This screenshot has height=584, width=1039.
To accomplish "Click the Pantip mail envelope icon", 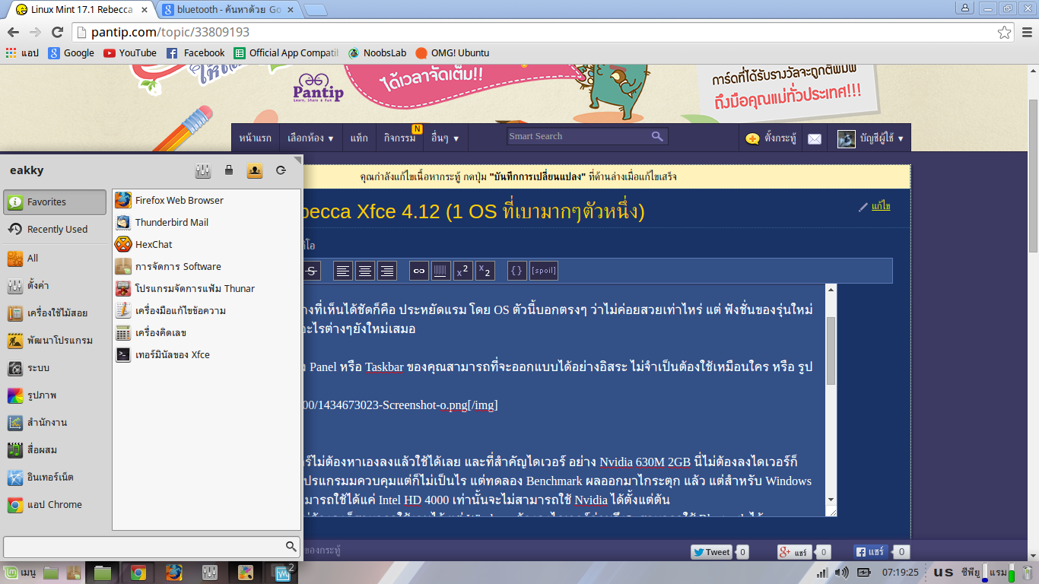I will 815,138.
